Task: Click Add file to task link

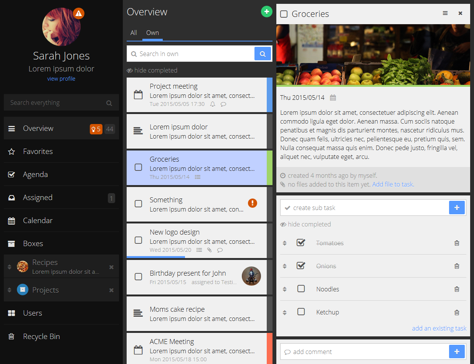Action: [393, 184]
